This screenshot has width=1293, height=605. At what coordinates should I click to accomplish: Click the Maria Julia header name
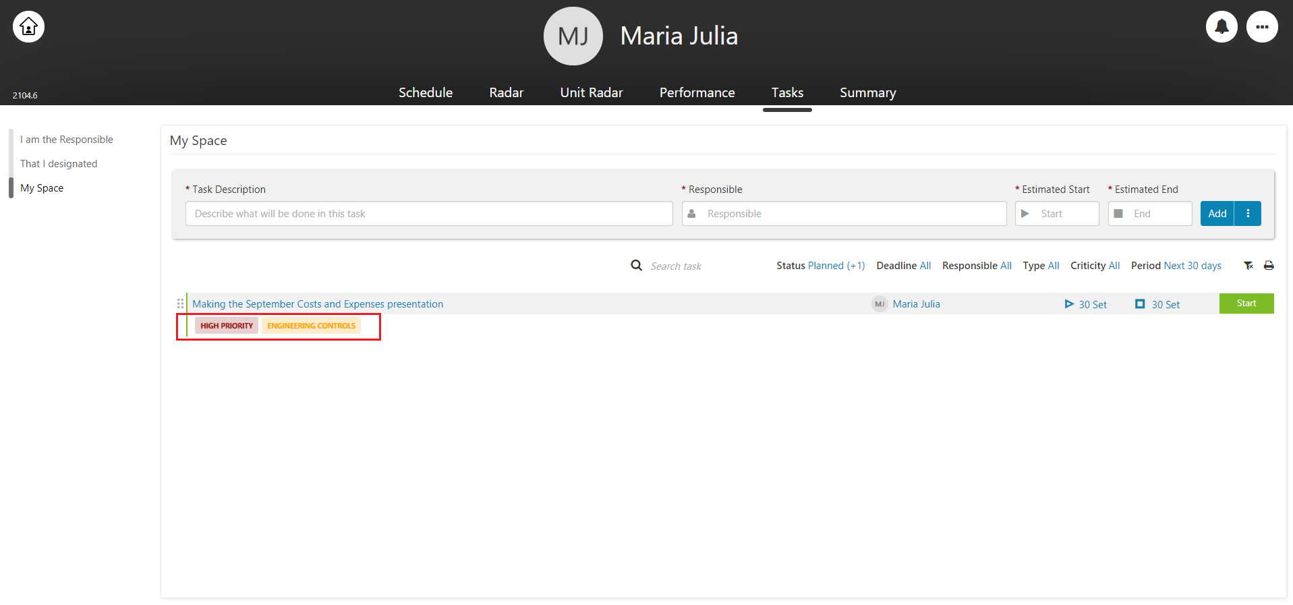(679, 36)
